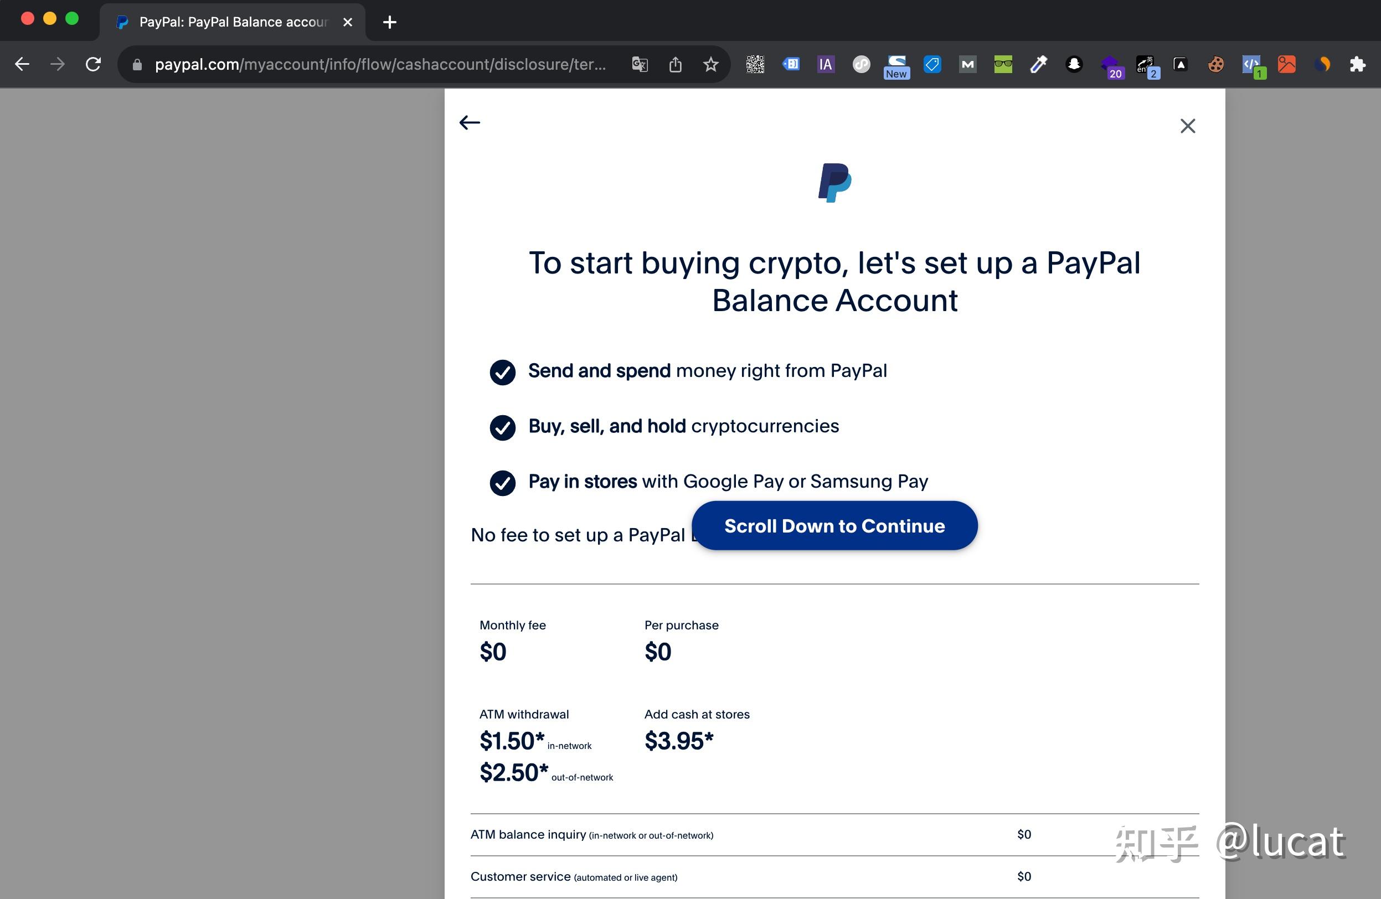
Task: Open the Google Translate page icon
Action: 640,64
